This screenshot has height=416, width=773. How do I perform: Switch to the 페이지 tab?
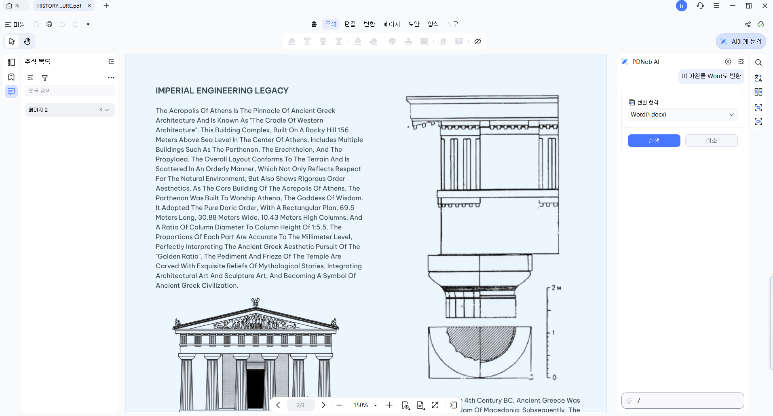[392, 24]
